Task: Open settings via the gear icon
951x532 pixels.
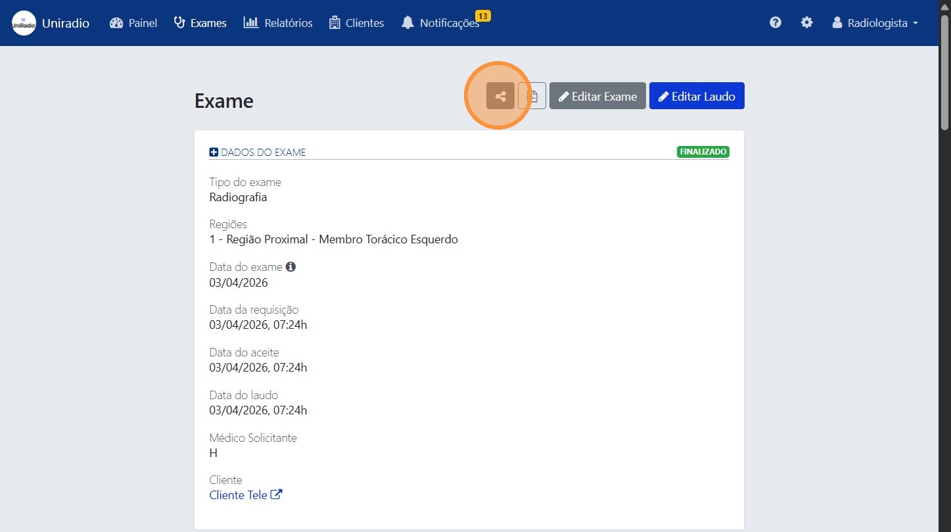Action: coord(806,23)
